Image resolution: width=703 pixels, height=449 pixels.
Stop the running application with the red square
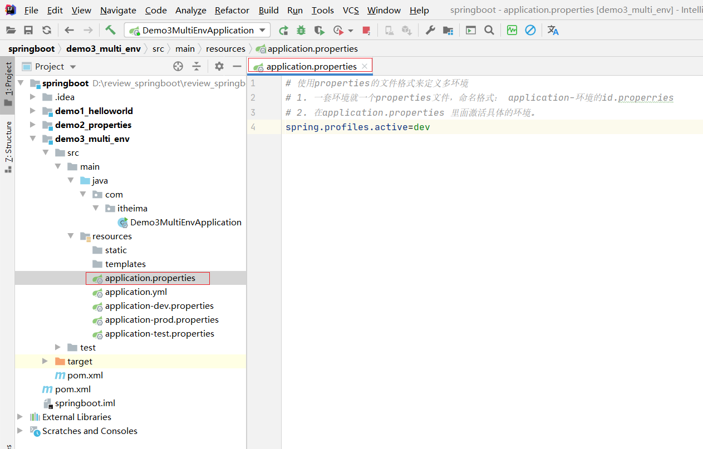[x=366, y=30]
